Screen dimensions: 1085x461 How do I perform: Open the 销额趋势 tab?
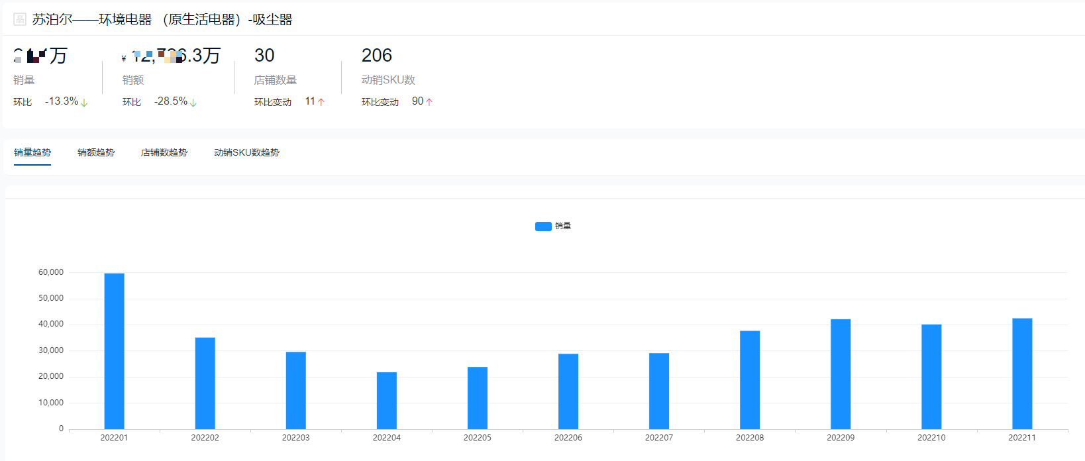point(96,152)
